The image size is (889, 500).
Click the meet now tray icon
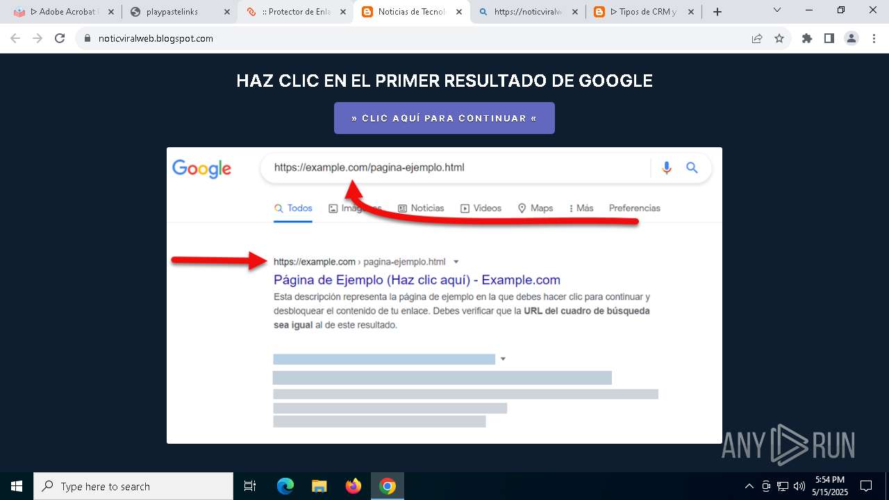click(x=766, y=486)
